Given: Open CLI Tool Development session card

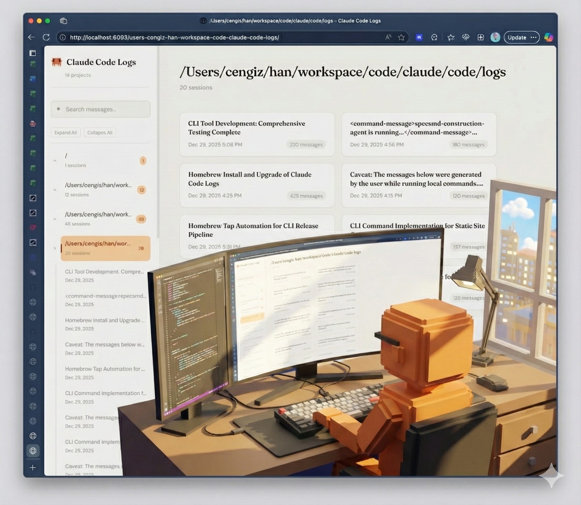Looking at the screenshot, I should click(x=257, y=134).
